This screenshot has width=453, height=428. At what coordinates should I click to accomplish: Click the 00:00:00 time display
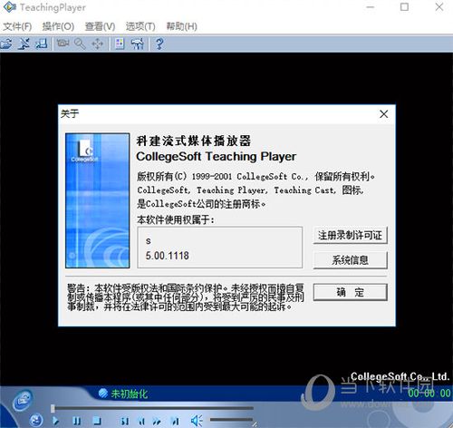(429, 393)
